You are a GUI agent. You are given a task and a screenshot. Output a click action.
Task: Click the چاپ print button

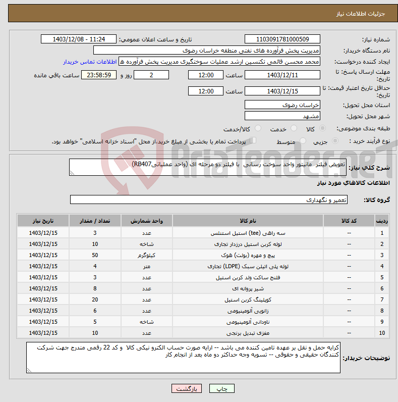point(222,388)
